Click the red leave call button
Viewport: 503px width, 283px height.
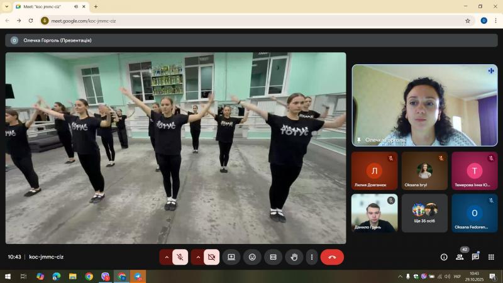pyautogui.click(x=332, y=257)
